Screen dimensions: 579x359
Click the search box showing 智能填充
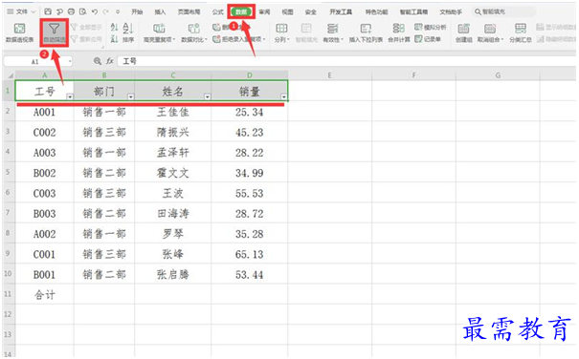click(504, 11)
